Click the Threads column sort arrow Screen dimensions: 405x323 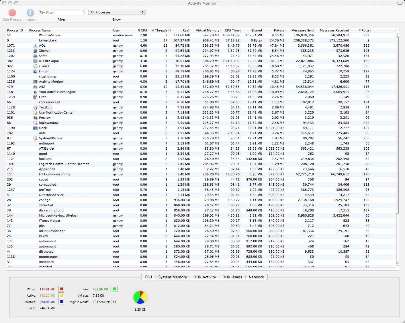(x=170, y=30)
